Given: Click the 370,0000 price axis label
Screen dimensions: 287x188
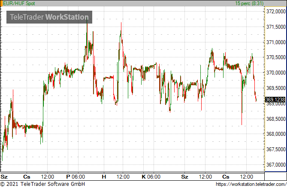Looking at the screenshot, I should pos(276,73).
